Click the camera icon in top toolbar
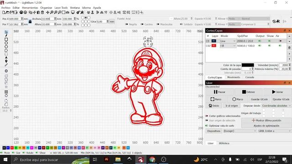Viewport: 292px width, 164px height. pos(68,12)
